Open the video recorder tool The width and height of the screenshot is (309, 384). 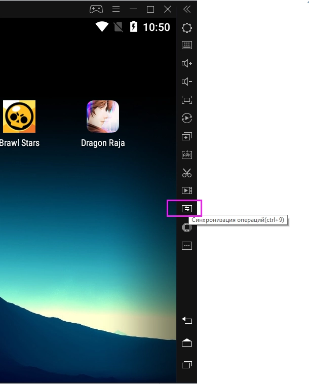187,190
